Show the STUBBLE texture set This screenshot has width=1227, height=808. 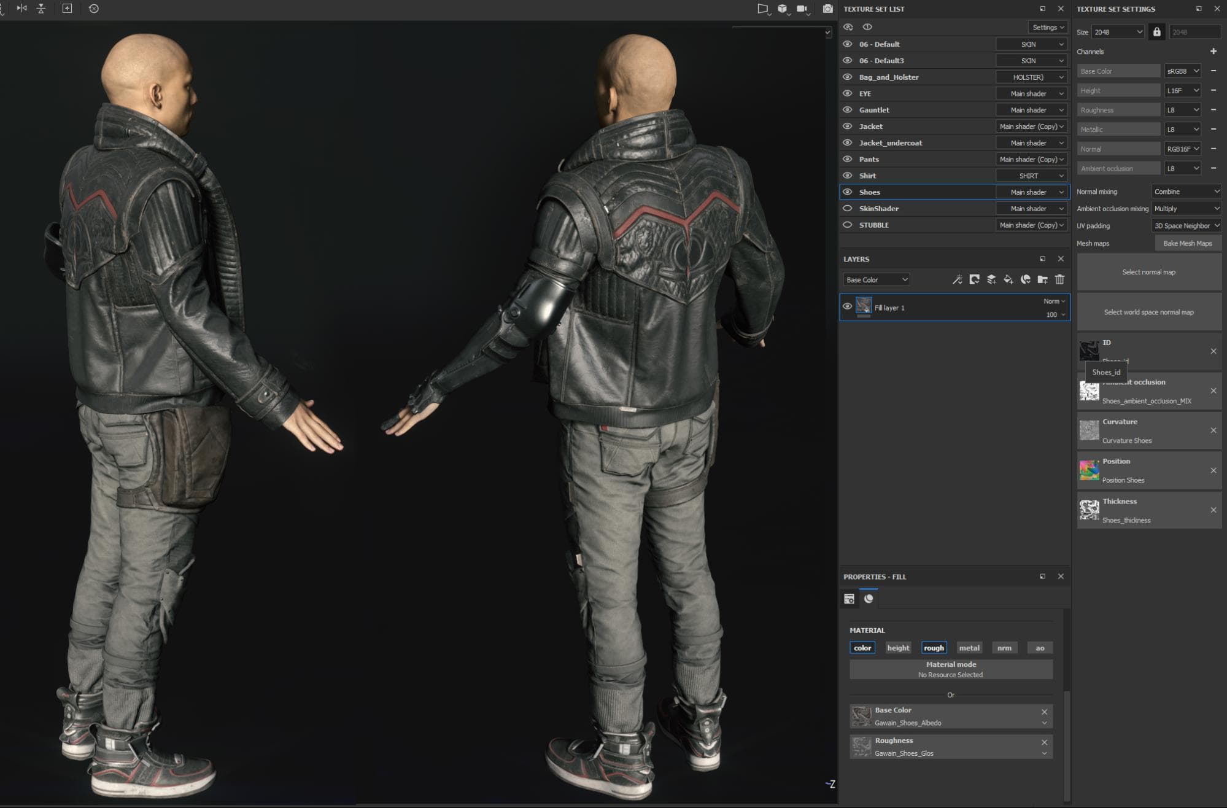click(x=848, y=225)
